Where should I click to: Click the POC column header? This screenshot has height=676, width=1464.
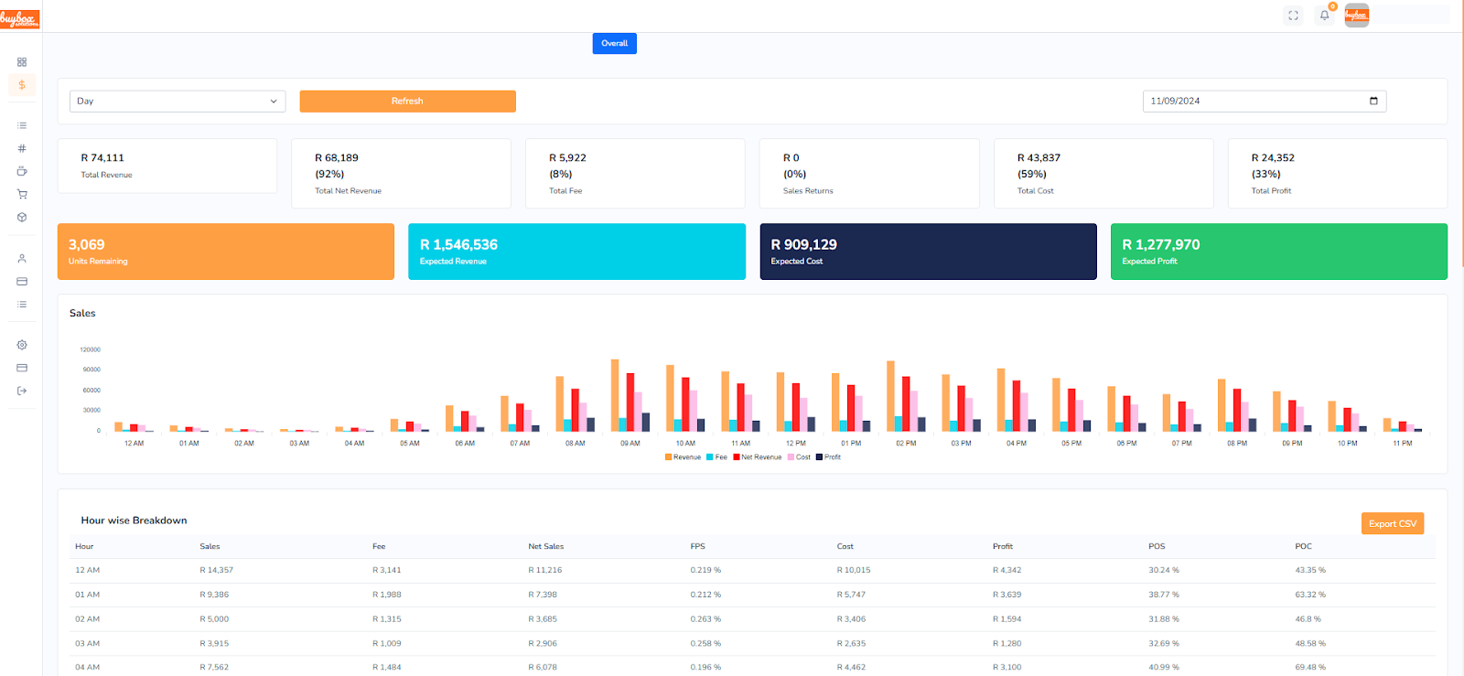(1303, 546)
